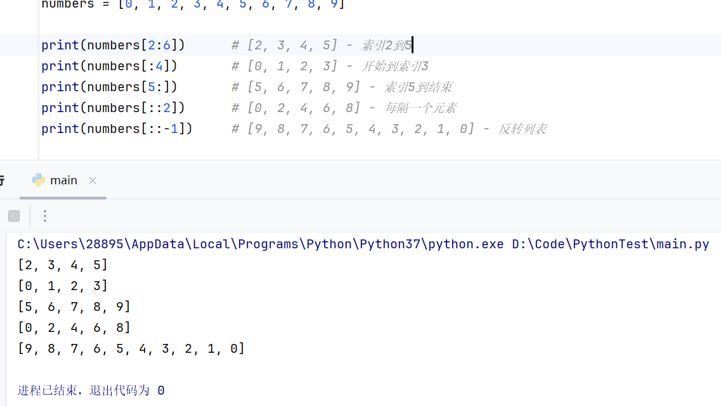This screenshot has width=721, height=406.
Task: Select the output line [2, 3, 4, 5]
Action: click(63, 265)
